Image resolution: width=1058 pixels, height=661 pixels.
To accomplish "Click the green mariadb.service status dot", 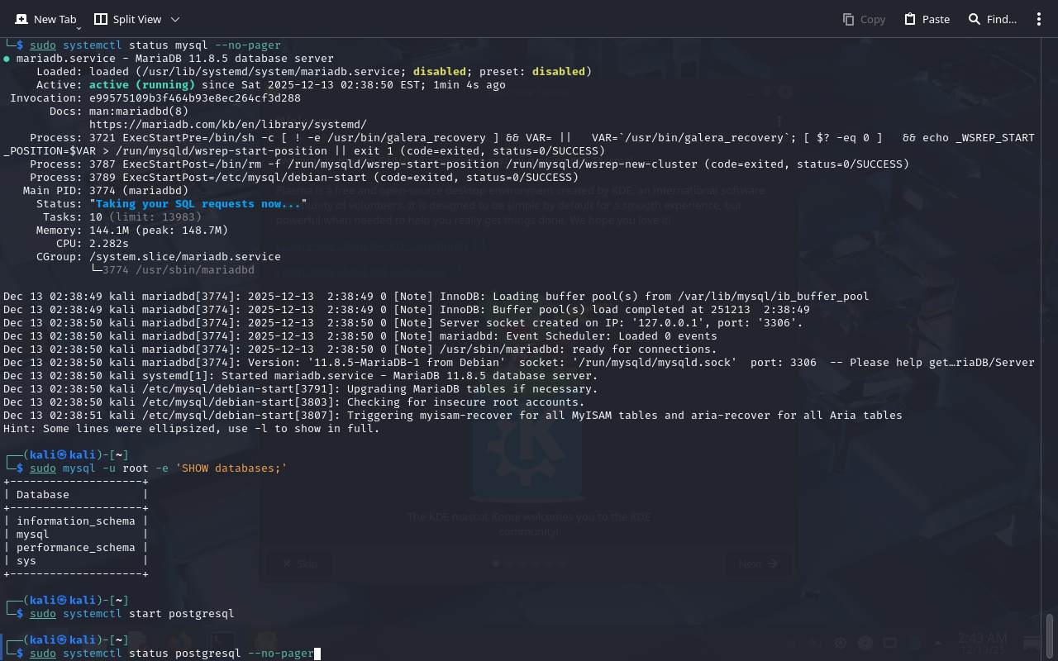I will point(7,59).
